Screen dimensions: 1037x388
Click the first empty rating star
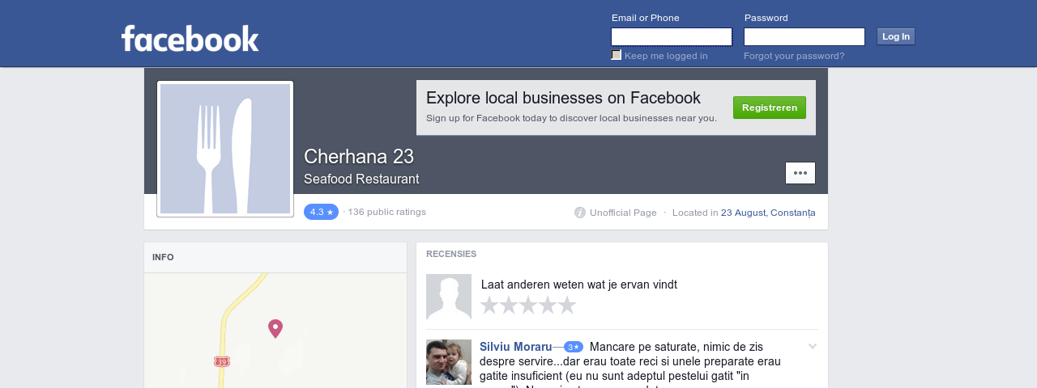[x=489, y=305]
